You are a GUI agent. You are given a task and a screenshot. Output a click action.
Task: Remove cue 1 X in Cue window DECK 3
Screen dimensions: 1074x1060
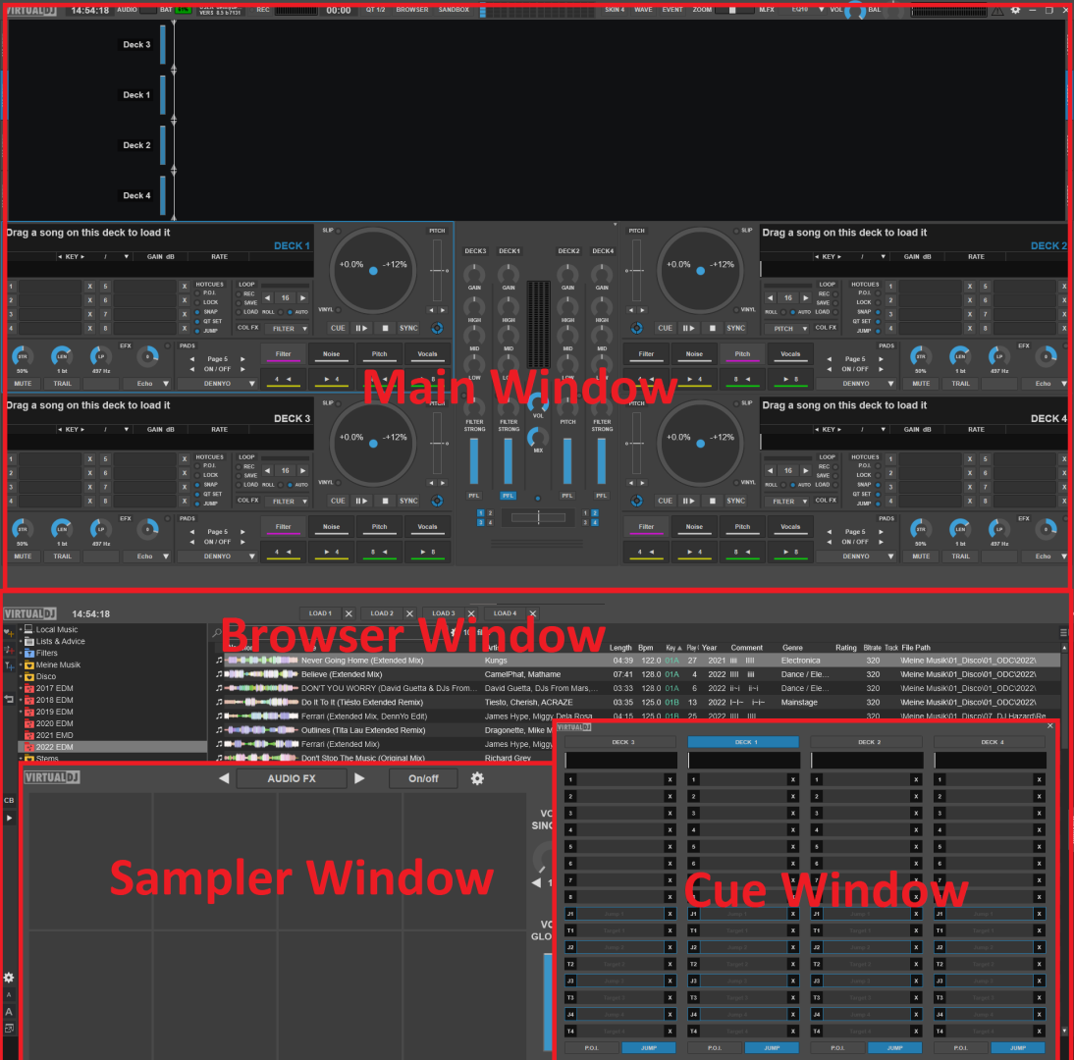point(670,779)
